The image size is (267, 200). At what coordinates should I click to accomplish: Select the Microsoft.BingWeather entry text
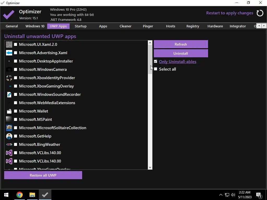click(40, 145)
